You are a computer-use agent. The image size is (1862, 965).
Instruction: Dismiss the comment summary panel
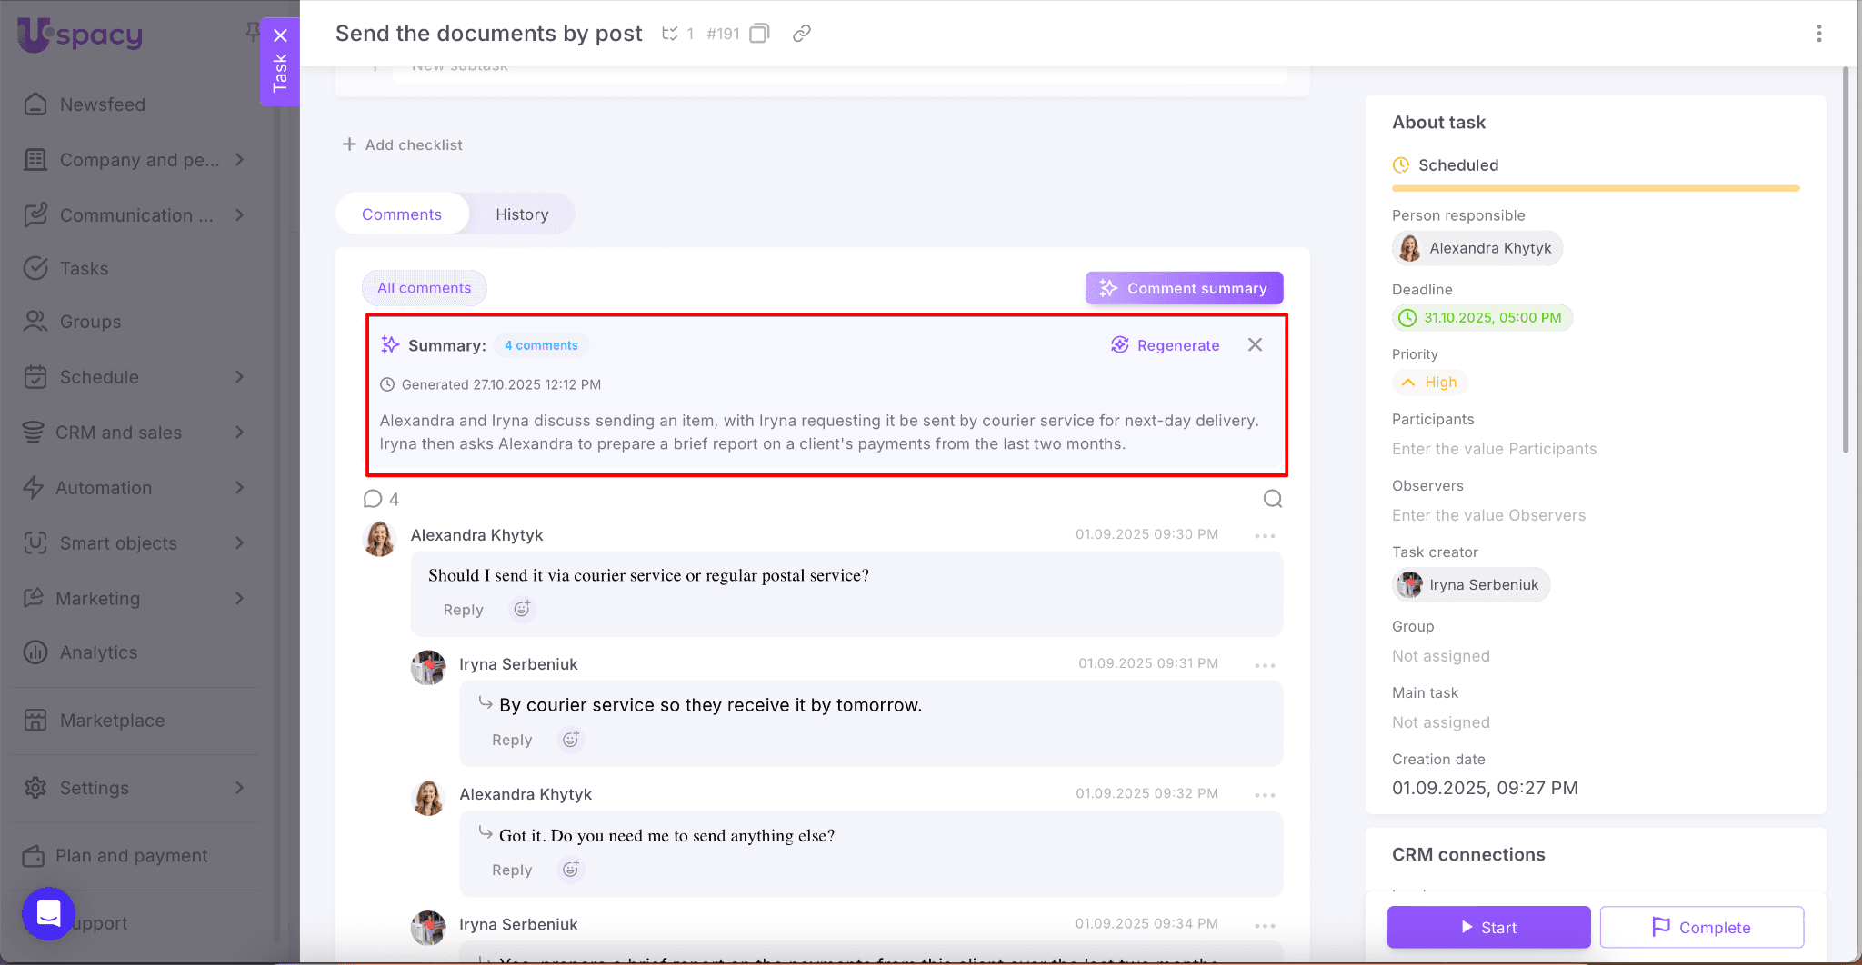[1255, 345]
